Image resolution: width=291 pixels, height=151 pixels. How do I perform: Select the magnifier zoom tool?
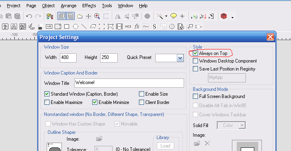click(x=97, y=16)
